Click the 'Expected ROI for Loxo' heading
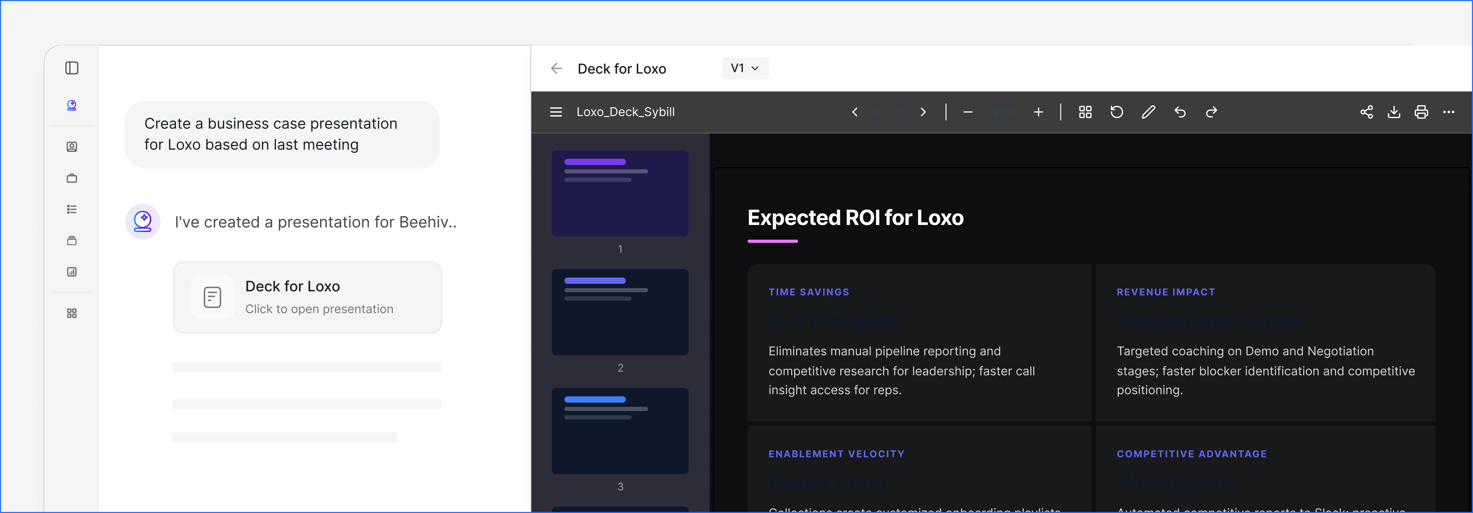 (856, 218)
